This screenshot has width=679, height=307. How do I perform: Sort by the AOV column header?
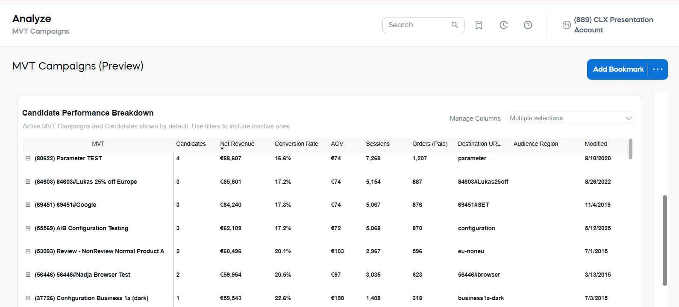[337, 144]
